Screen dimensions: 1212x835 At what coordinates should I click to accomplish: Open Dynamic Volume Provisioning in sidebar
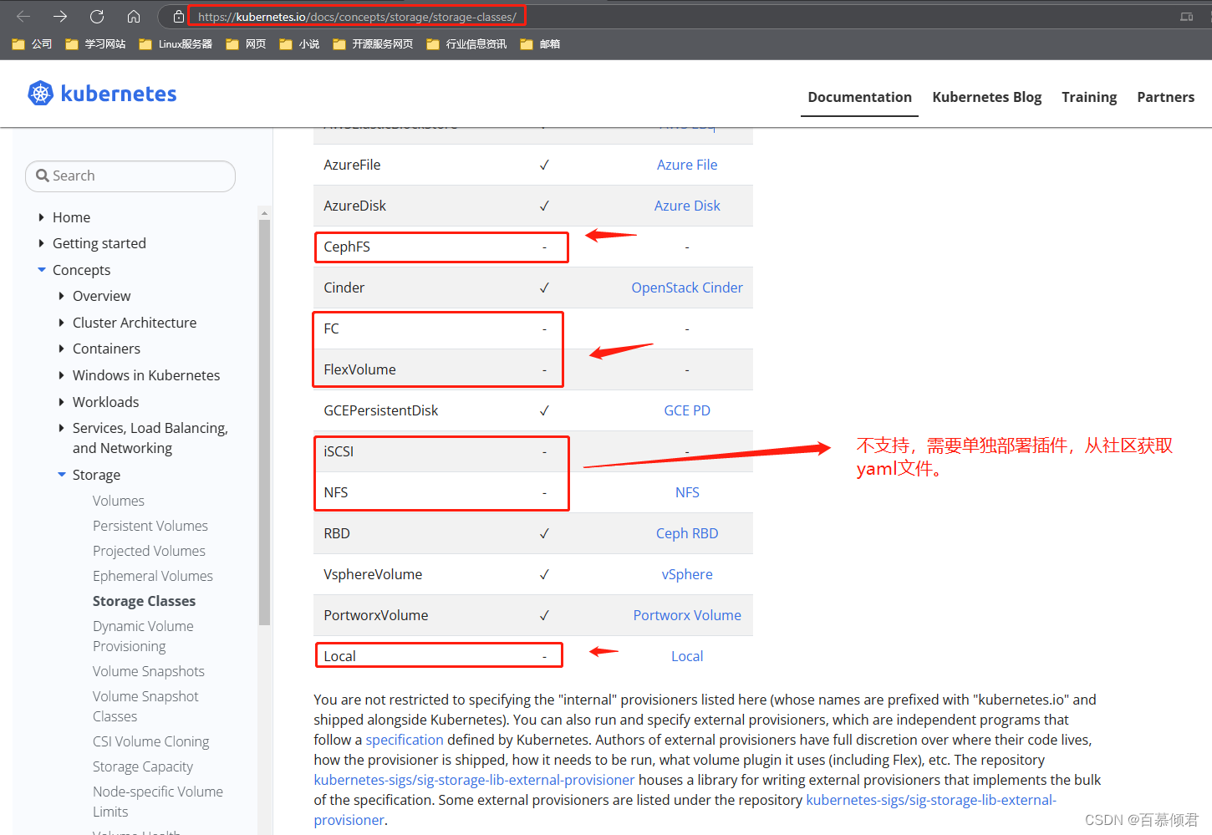pyautogui.click(x=143, y=636)
